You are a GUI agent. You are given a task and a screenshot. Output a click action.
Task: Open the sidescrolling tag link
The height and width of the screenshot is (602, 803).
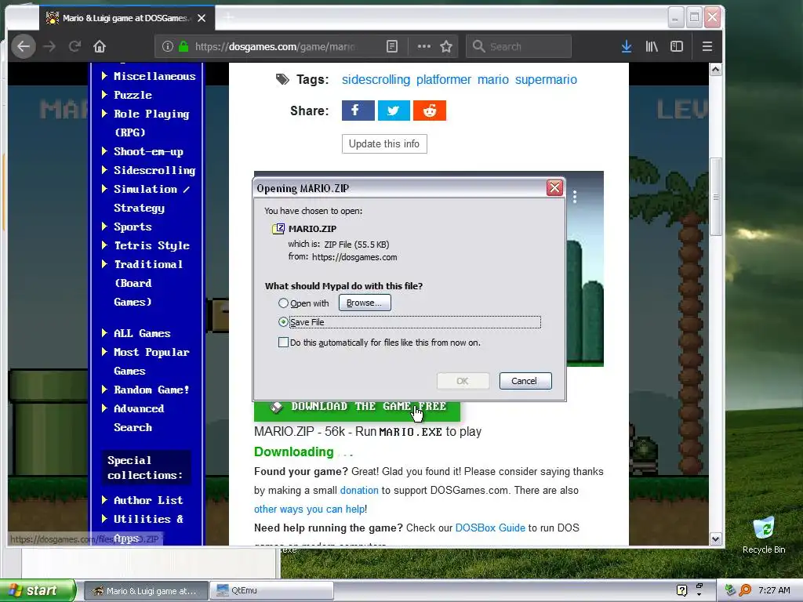tap(376, 80)
